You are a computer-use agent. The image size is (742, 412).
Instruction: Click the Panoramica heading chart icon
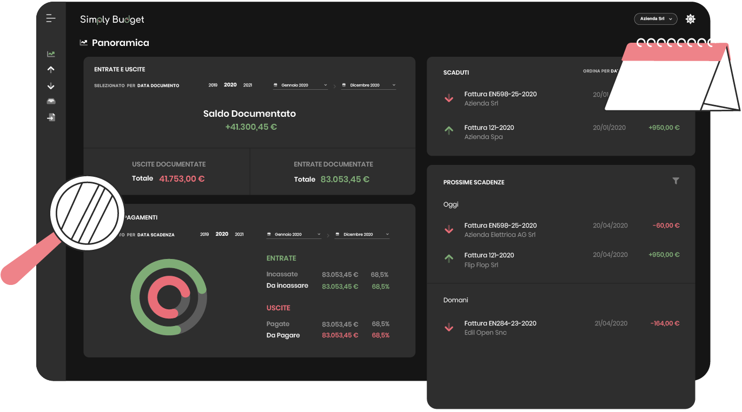coord(84,42)
